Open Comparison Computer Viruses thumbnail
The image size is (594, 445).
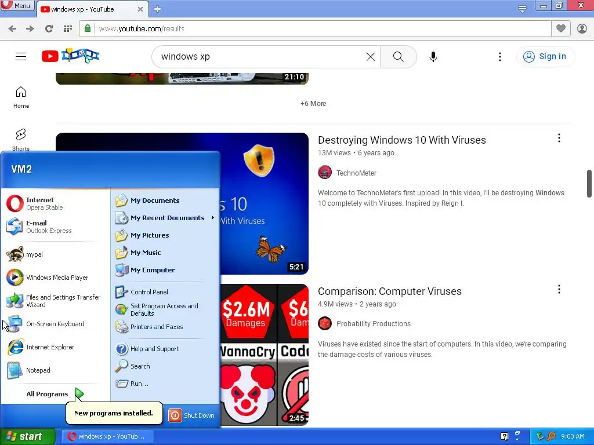pos(265,355)
